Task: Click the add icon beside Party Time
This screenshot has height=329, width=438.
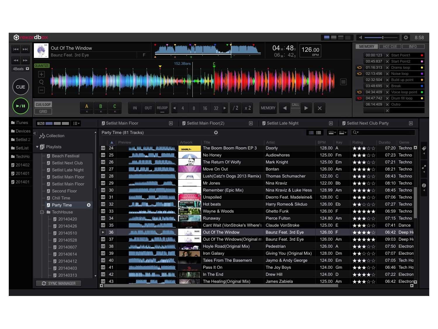Action: (x=89, y=205)
